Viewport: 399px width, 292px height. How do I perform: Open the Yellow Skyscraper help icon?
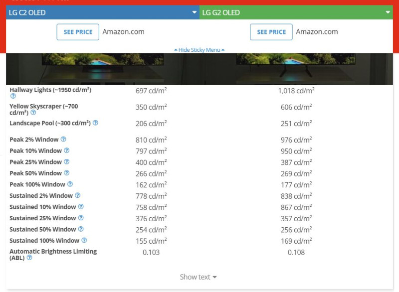coord(33,112)
